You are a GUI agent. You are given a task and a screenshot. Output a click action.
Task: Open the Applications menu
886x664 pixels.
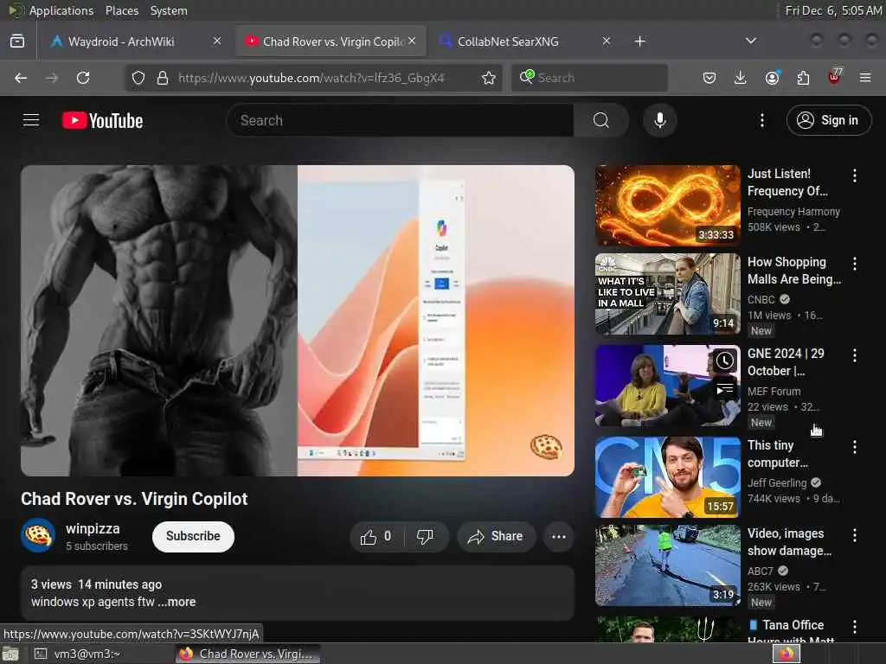(61, 10)
